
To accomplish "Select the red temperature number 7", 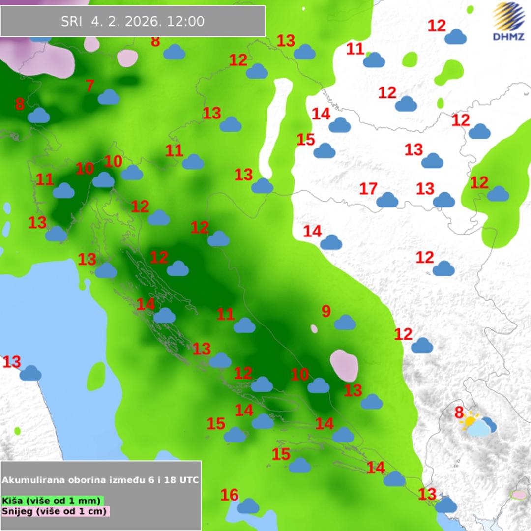I will click(x=89, y=86).
